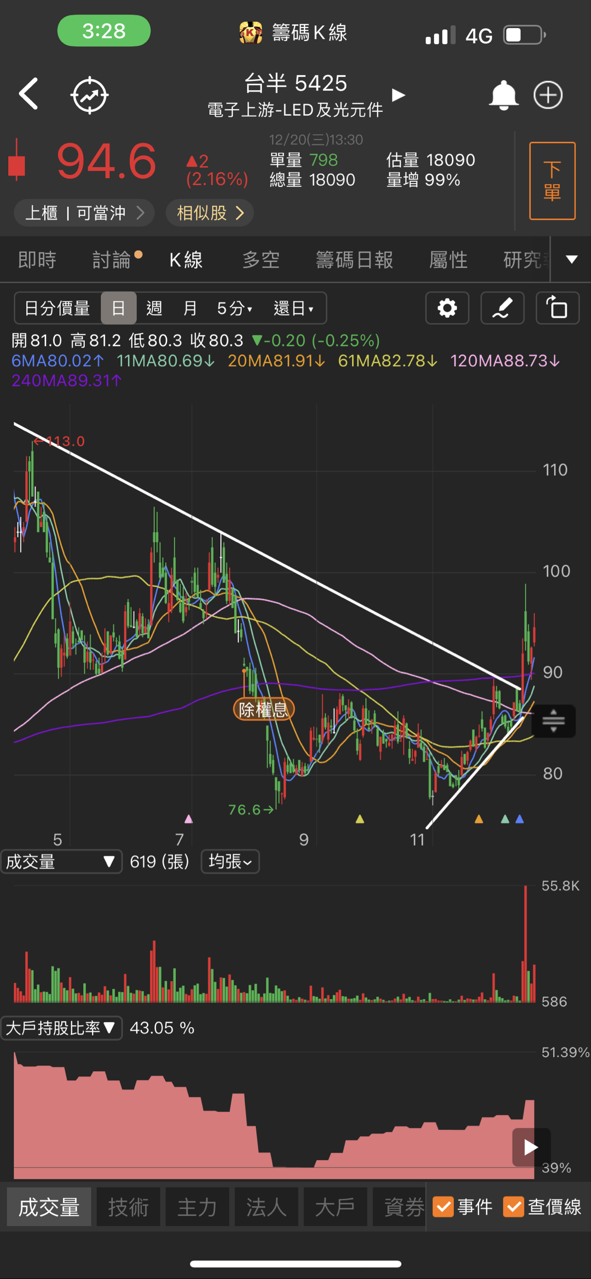Tap the candlestick icon beside price
The width and height of the screenshot is (591, 1279).
(16, 160)
